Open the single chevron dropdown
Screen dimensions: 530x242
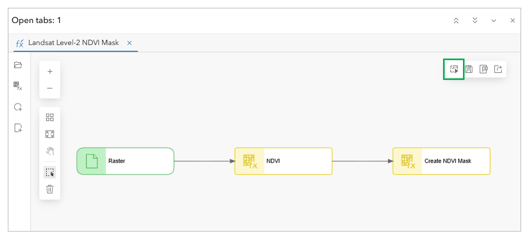494,20
